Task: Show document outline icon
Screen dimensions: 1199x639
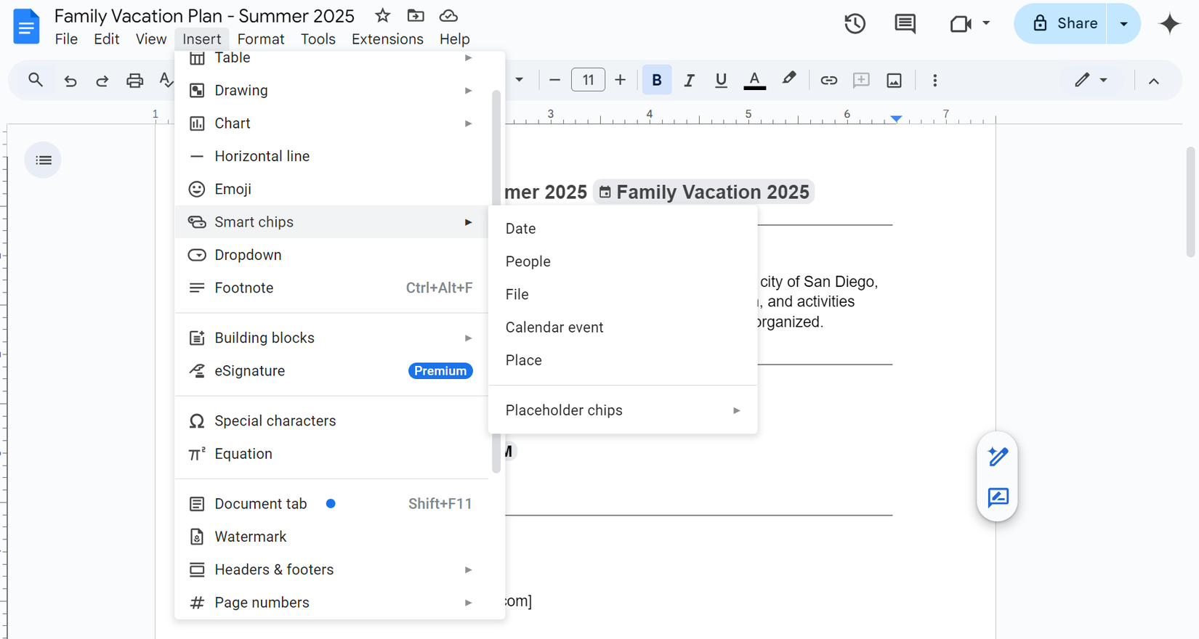Action: click(44, 160)
